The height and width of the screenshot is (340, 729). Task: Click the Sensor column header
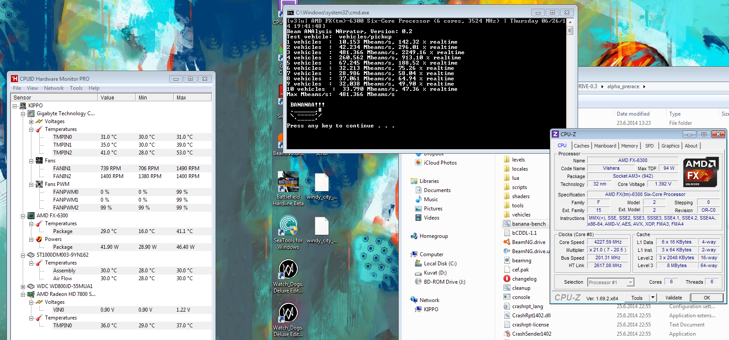pos(55,98)
